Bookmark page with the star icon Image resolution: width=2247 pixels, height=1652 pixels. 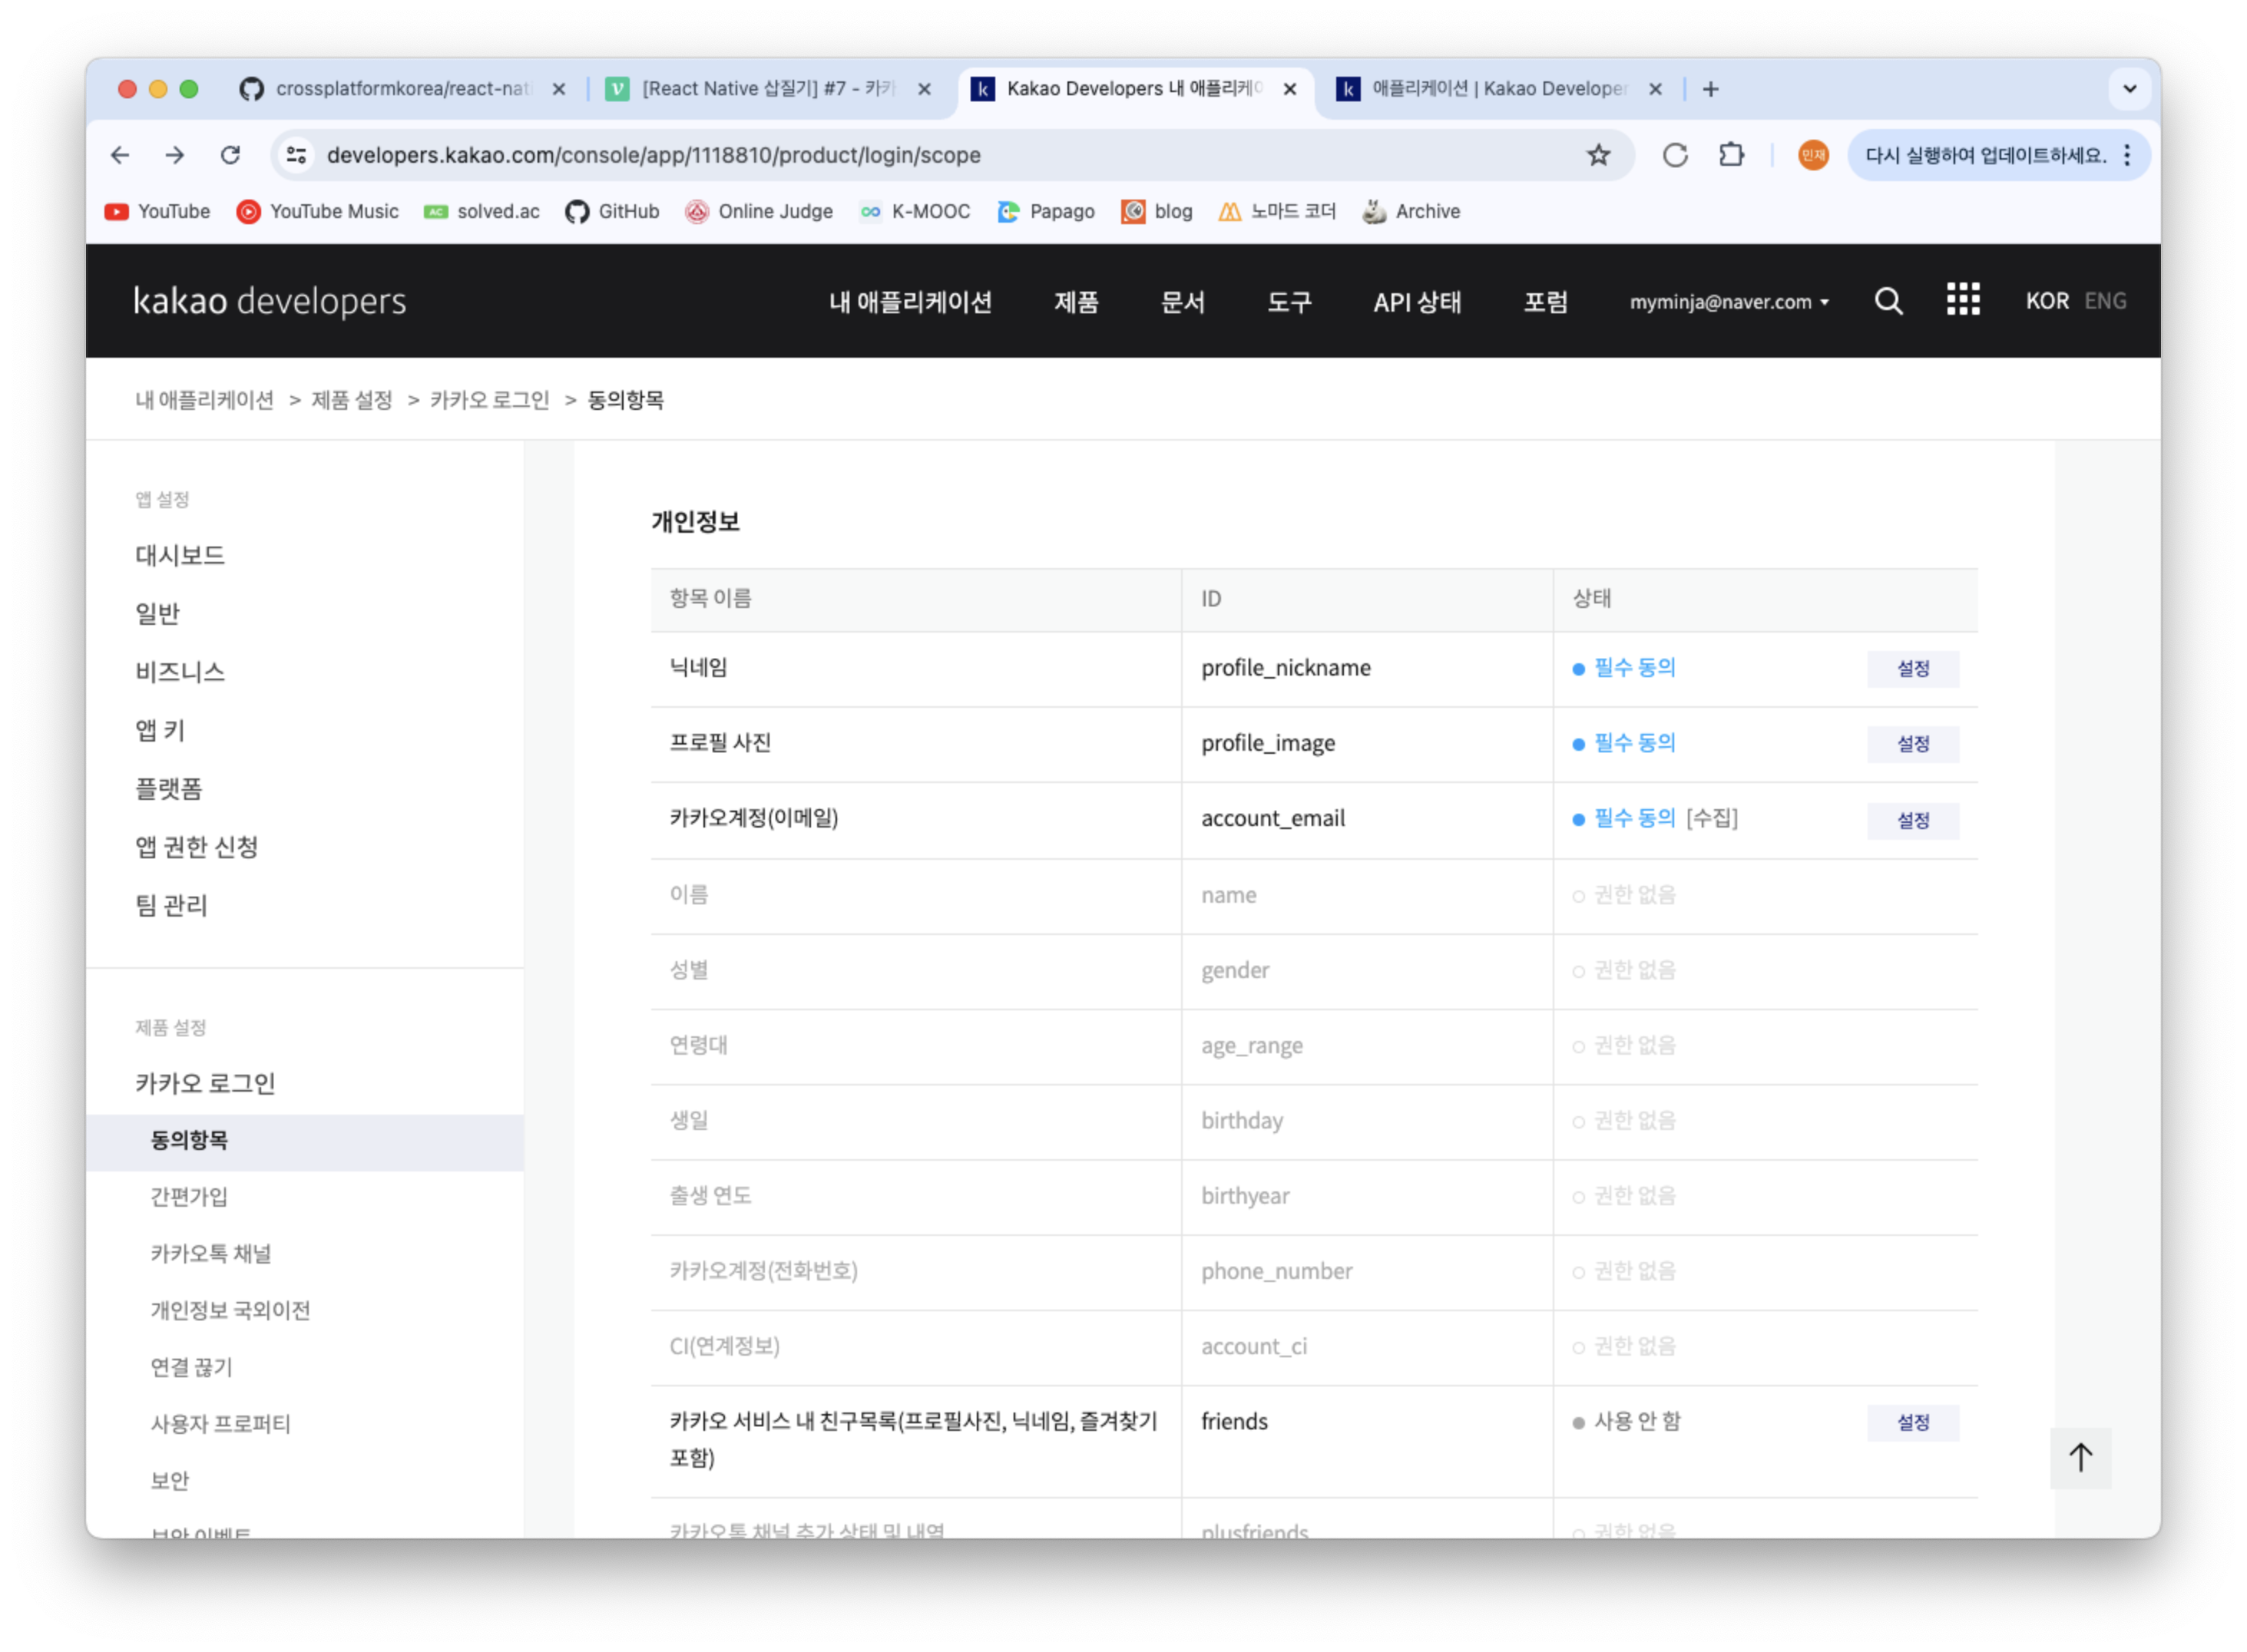[x=1598, y=155]
